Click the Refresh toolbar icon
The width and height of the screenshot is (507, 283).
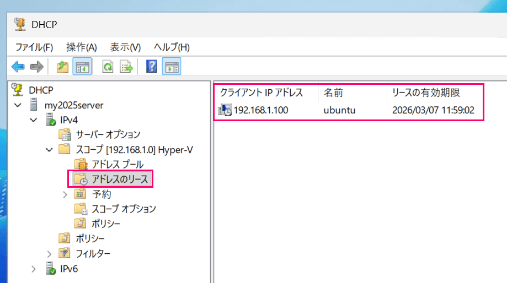[108, 67]
